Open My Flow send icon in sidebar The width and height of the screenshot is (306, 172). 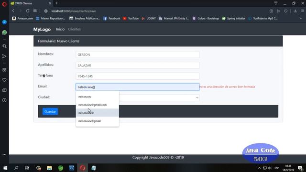(x=4, y=56)
